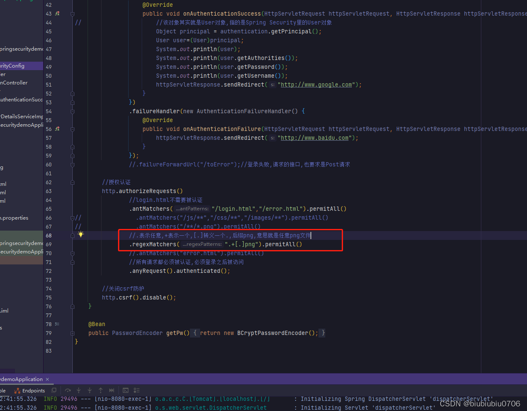Image resolution: width=527 pixels, height=411 pixels.
Task: Click the ".+[.]png" regex string
Action: (242, 244)
